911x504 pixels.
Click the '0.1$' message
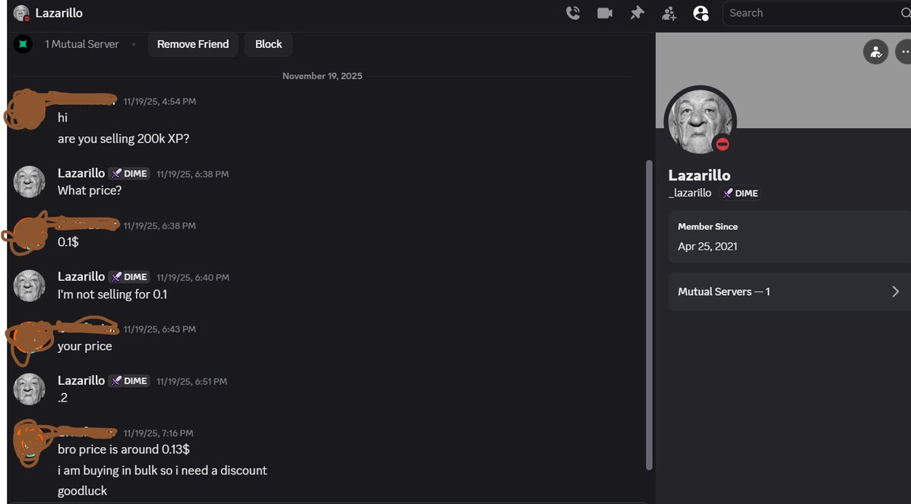click(x=68, y=242)
